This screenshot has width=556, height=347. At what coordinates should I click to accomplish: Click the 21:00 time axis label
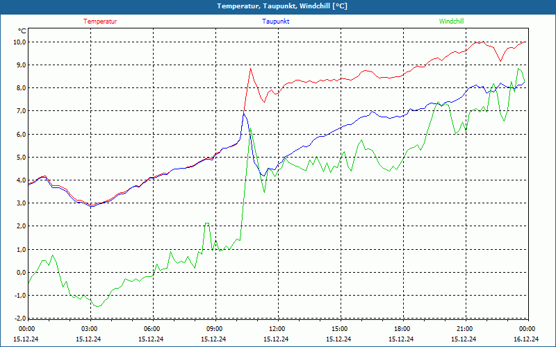pyautogui.click(x=465, y=329)
